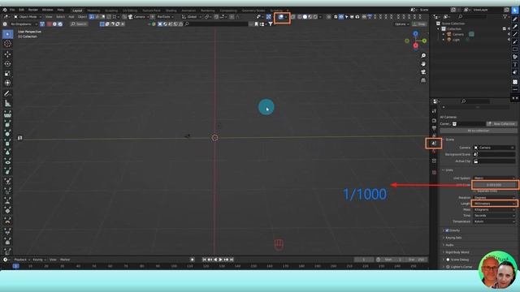Open the viewport Options popover button
Screen dimensions: 520x292
401,24
